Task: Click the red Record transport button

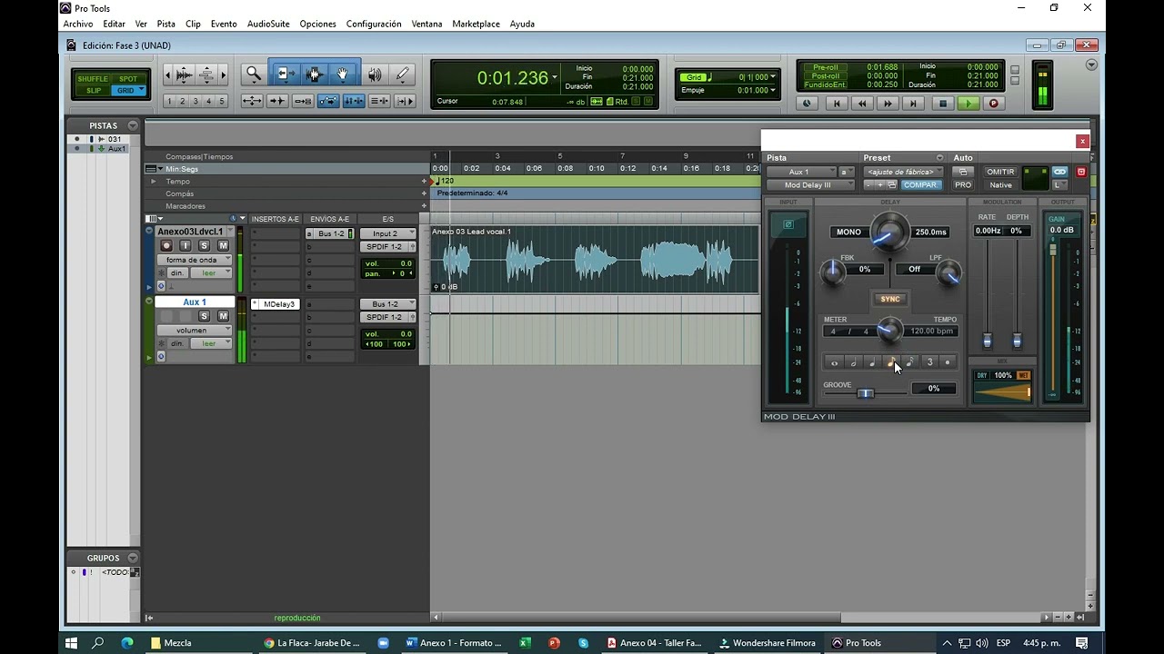Action: (x=993, y=104)
